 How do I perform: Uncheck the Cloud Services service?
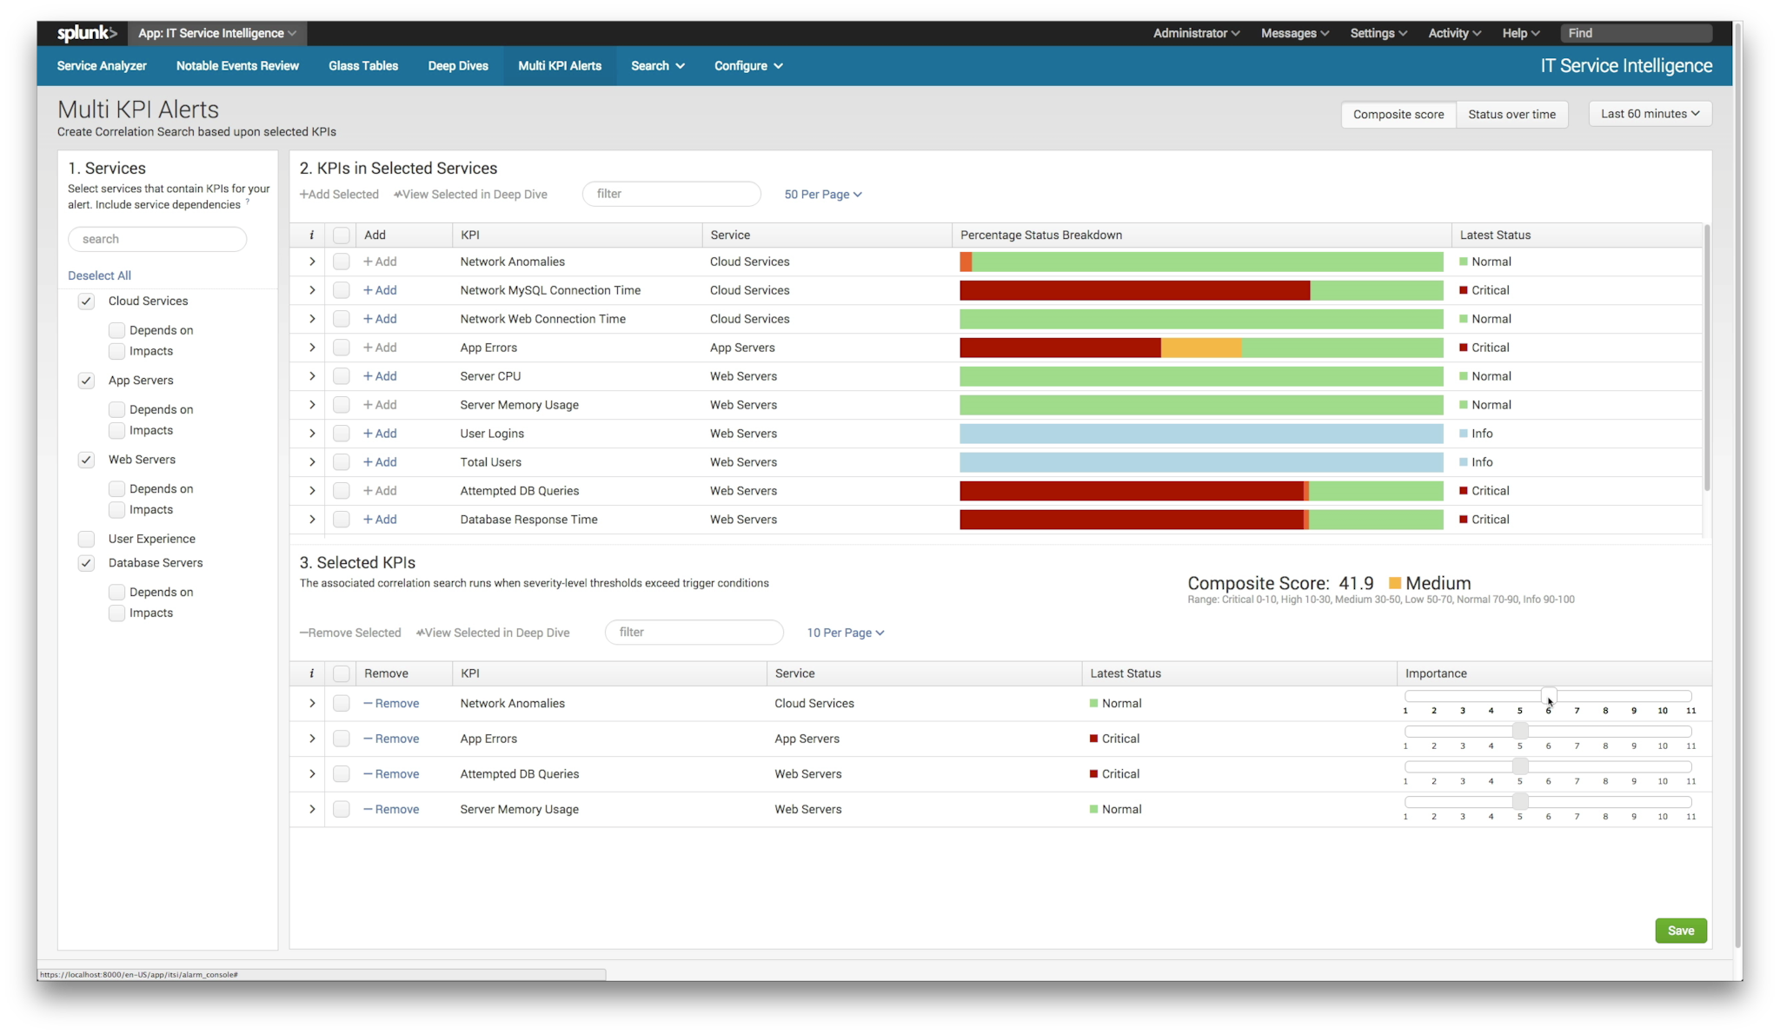coord(86,302)
